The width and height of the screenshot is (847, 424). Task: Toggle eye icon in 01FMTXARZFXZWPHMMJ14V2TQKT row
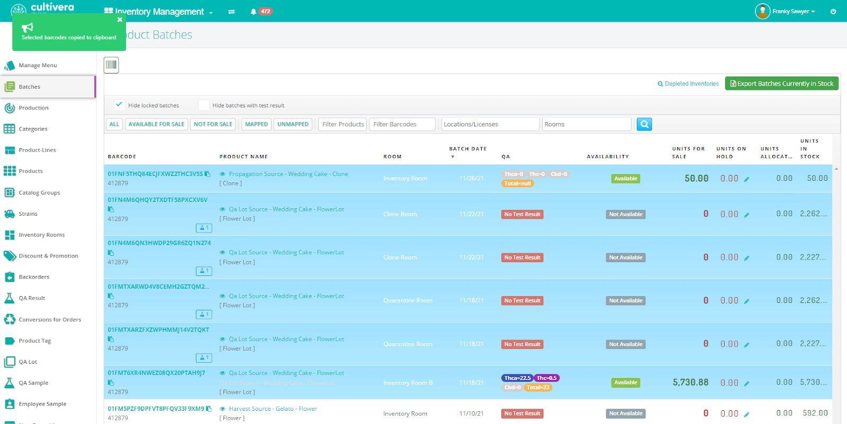[223, 339]
